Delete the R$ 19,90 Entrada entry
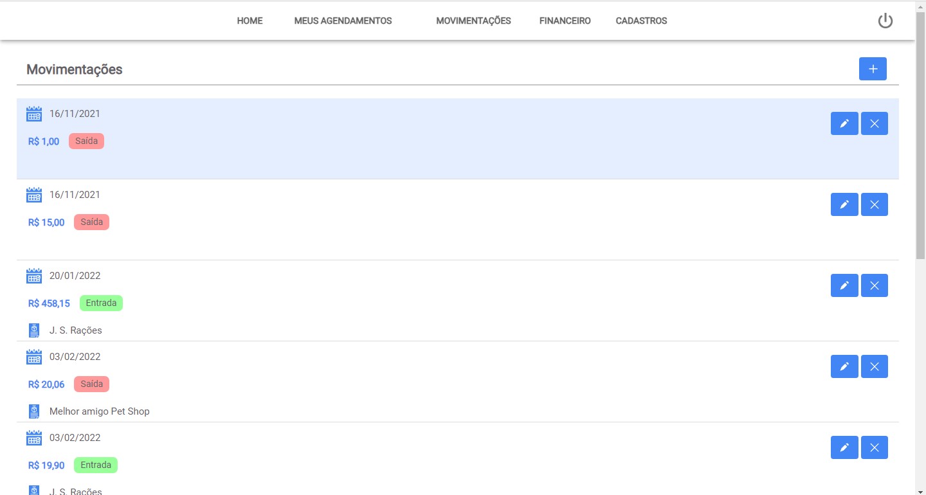 click(x=874, y=447)
